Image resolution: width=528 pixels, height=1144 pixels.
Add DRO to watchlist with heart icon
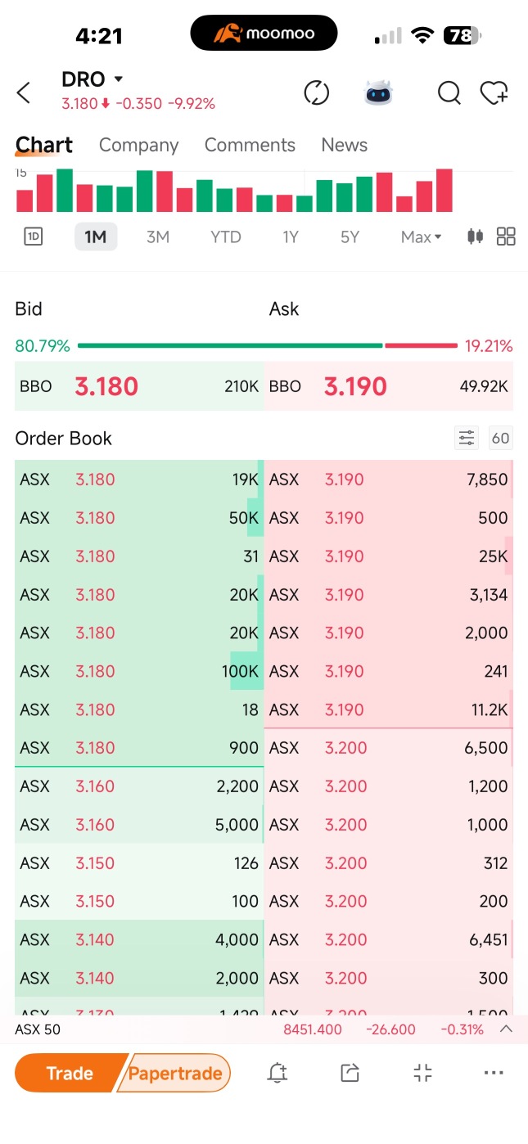(x=494, y=92)
